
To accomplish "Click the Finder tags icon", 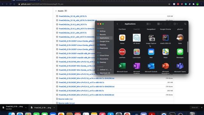I will [170, 24].
